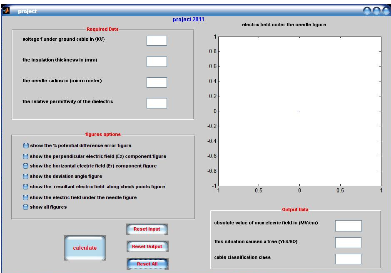Select the perpendicular electric field (Ez) option
The height and width of the screenshot is (273, 391).
click(26, 156)
